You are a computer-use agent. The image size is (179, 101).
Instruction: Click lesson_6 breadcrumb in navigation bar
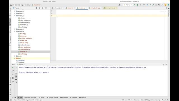27,5
